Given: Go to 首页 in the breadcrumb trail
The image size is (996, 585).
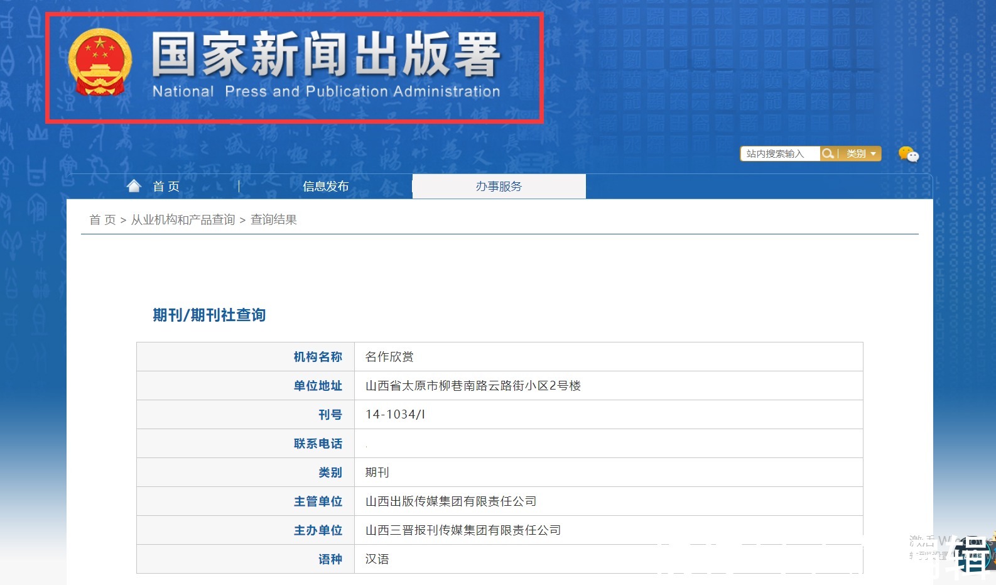Looking at the screenshot, I should pyautogui.click(x=102, y=220).
